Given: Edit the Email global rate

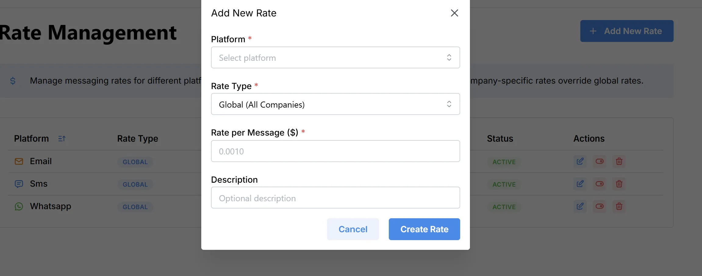Looking at the screenshot, I should click(580, 161).
